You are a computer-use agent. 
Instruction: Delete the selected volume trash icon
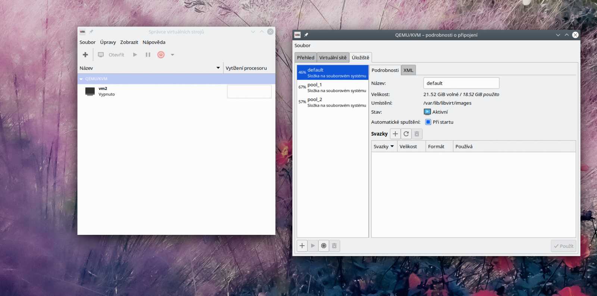[417, 134]
